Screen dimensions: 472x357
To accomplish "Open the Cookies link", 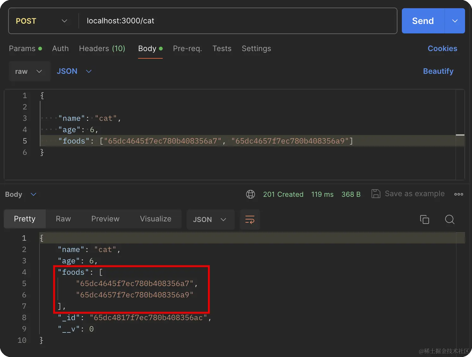I will tap(442, 49).
